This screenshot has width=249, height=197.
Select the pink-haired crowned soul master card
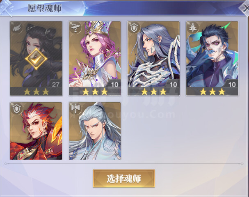(x=95, y=58)
